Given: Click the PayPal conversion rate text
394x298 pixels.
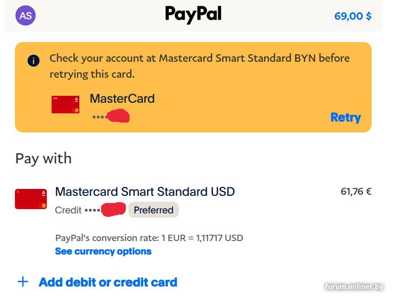Looking at the screenshot, I should [x=149, y=238].
